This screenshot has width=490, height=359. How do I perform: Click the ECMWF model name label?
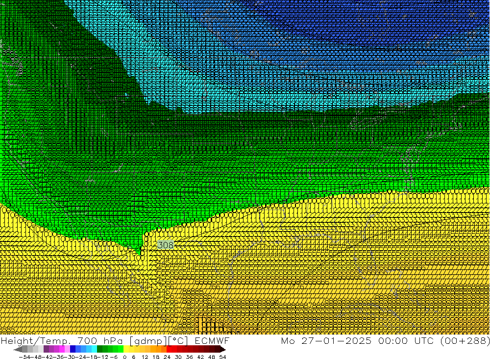[x=212, y=340]
